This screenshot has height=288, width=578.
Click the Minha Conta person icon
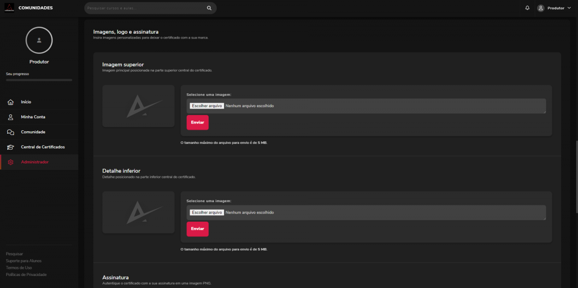11,117
